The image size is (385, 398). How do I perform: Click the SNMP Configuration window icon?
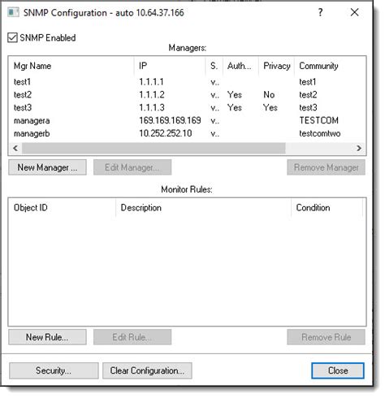coord(13,12)
